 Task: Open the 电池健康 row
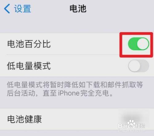77,119
